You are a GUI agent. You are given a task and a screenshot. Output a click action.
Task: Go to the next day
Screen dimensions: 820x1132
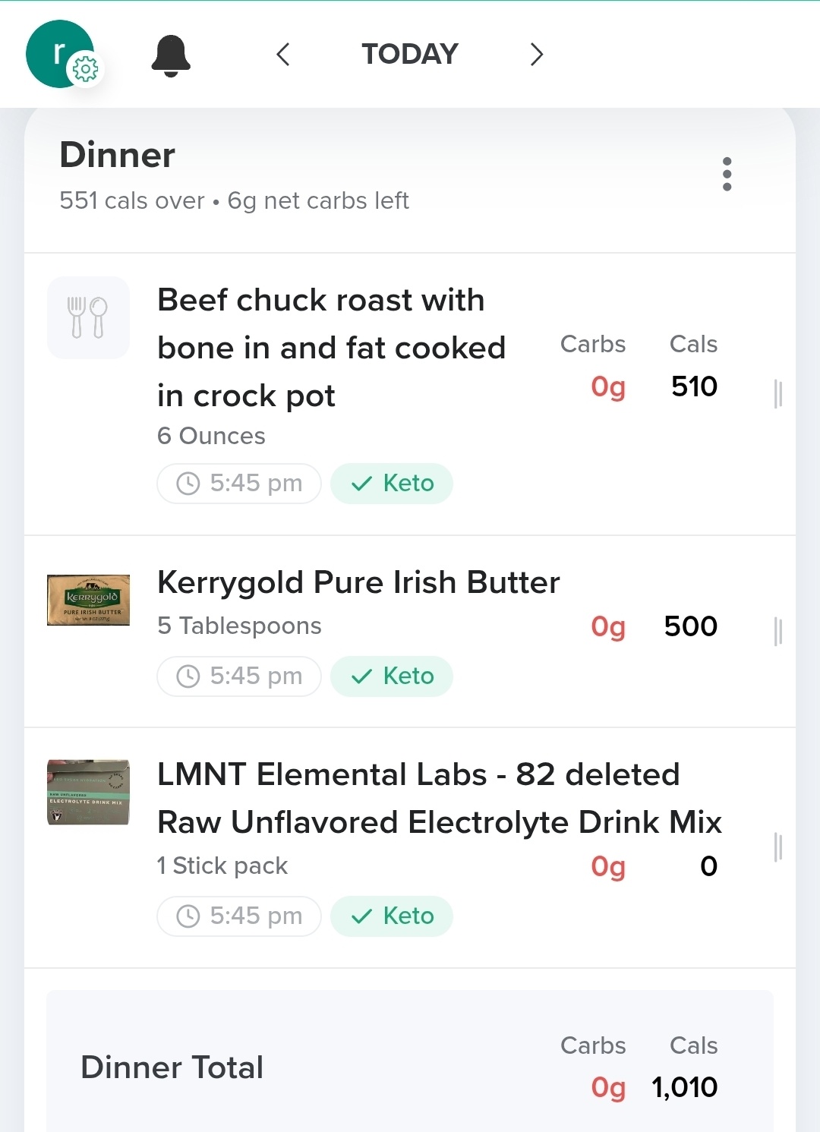537,55
